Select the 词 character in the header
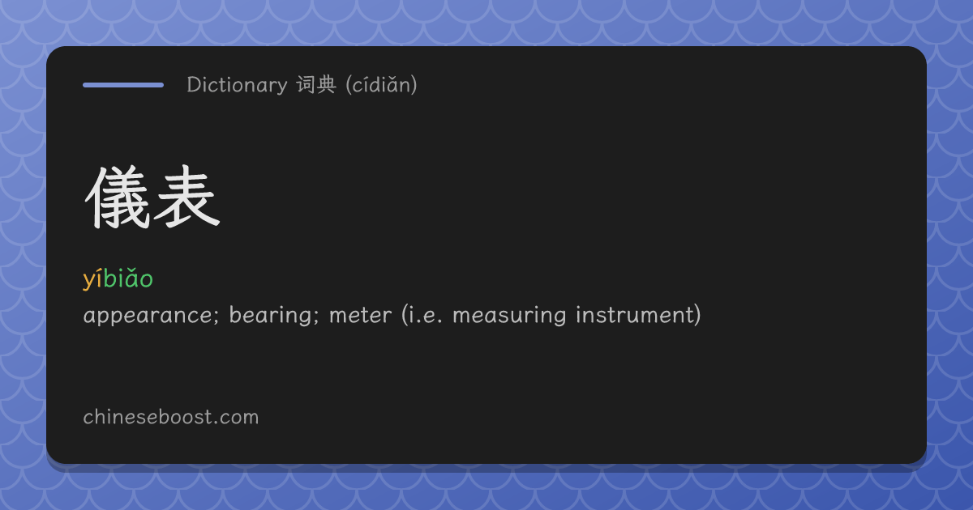Image resolution: width=973 pixels, height=510 pixels. point(306,84)
